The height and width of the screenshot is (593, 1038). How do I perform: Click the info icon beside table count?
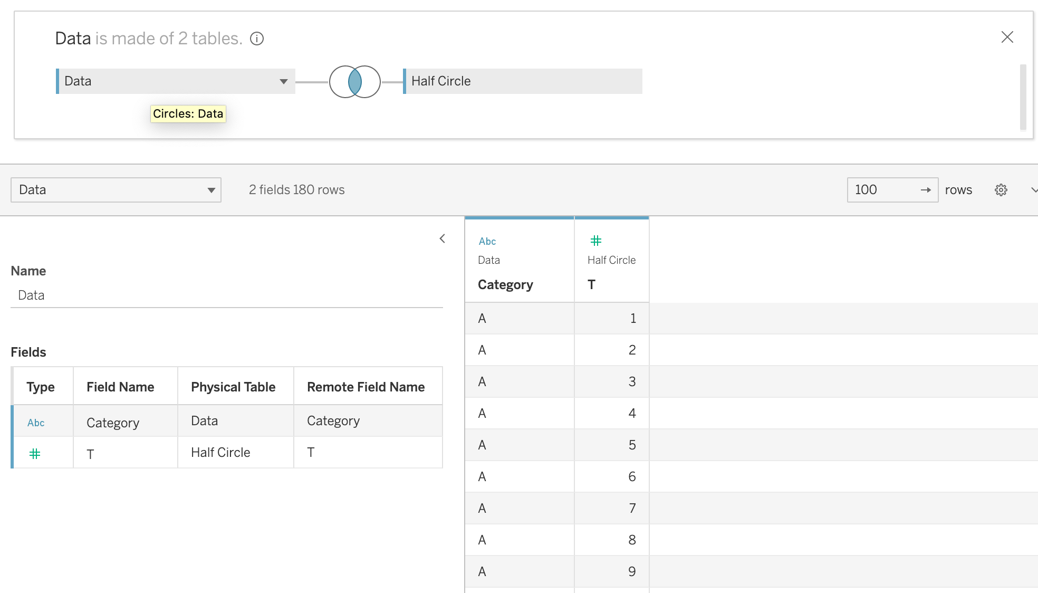[257, 39]
